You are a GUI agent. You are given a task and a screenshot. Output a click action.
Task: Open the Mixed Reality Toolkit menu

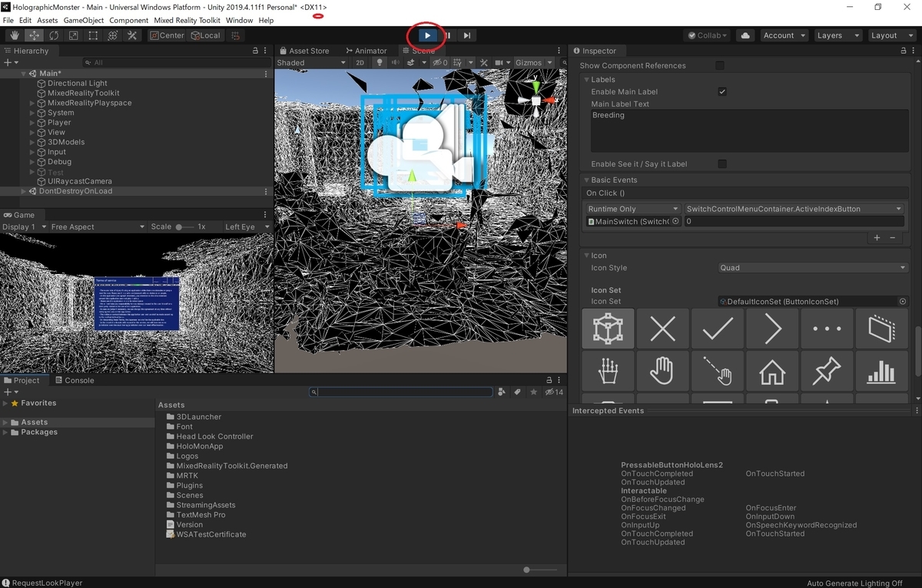187,21
